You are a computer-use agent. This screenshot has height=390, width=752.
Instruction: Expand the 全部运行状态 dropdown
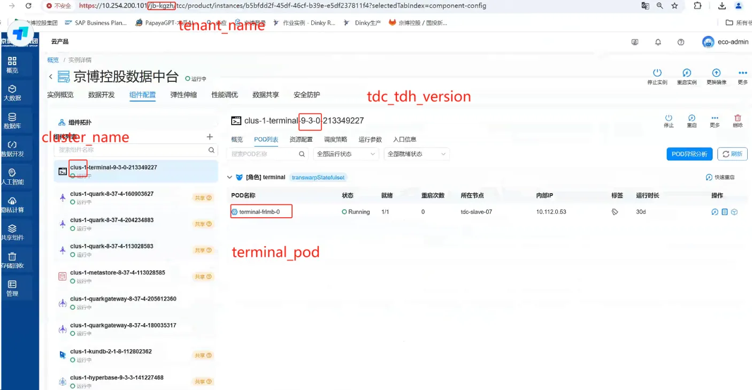click(x=346, y=154)
